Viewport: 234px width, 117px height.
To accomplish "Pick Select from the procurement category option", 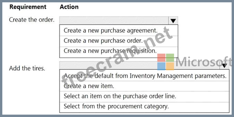I will (116, 106).
